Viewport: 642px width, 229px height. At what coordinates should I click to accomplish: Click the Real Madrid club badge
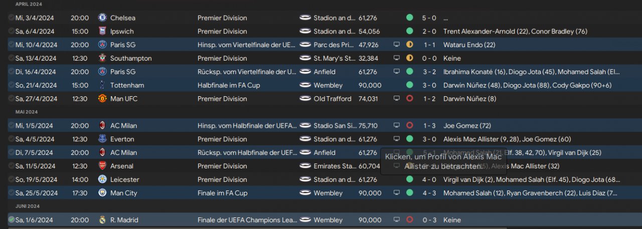pos(103,220)
